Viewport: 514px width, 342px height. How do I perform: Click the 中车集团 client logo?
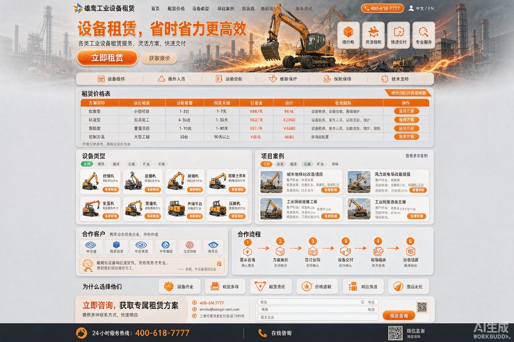(x=166, y=245)
